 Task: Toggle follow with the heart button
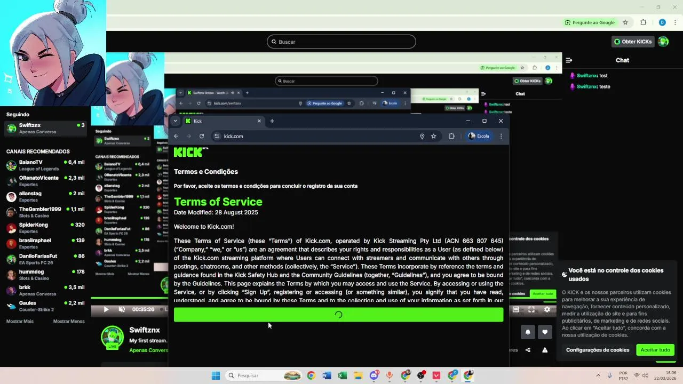point(545,332)
